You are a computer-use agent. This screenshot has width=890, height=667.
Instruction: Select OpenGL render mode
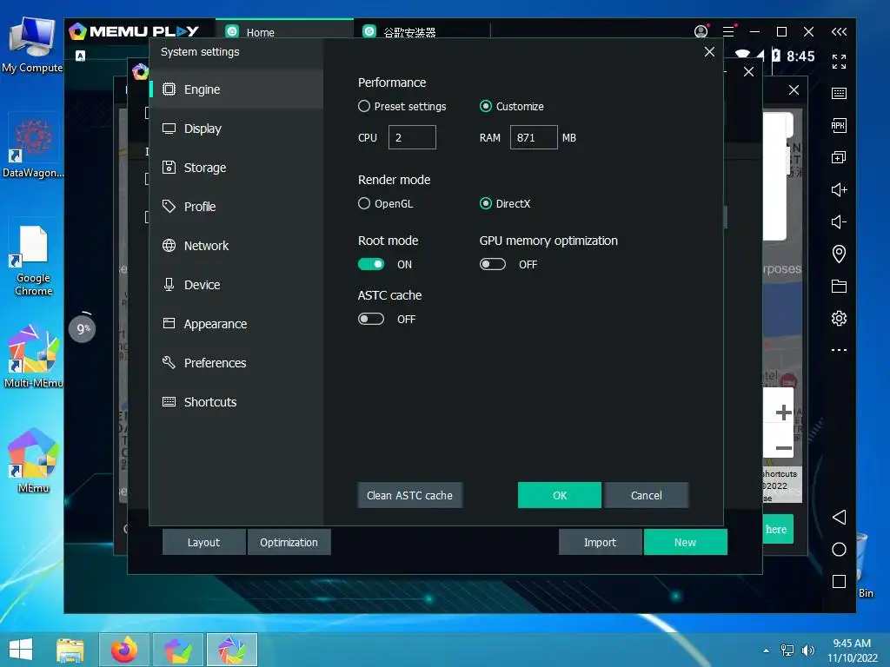[x=364, y=203]
